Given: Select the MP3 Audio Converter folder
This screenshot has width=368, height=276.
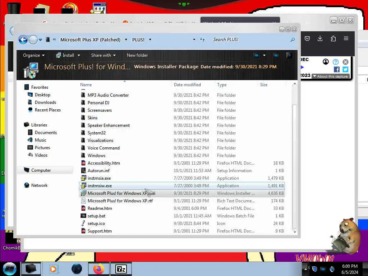Looking at the screenshot, I should tap(108, 95).
